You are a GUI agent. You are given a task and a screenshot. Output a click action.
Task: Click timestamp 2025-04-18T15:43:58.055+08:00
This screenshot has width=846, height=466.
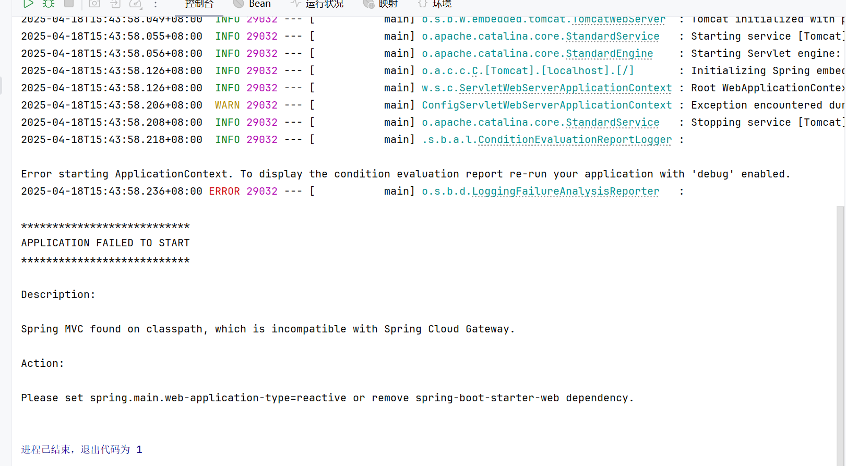click(x=112, y=37)
